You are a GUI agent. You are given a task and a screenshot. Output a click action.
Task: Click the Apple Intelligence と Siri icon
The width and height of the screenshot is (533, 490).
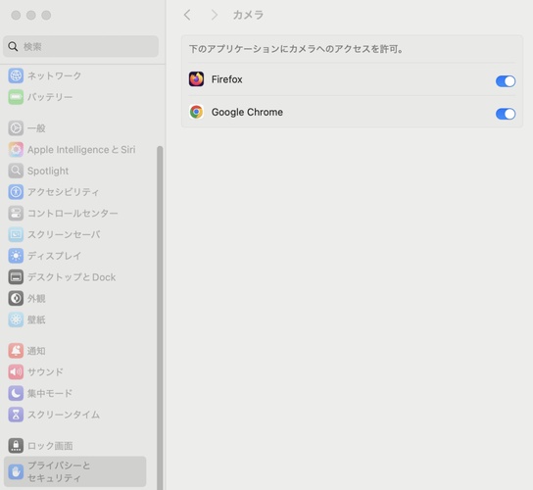(16, 150)
